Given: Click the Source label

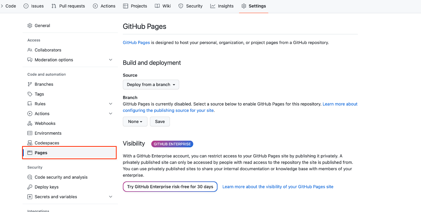Looking at the screenshot, I should point(130,75).
